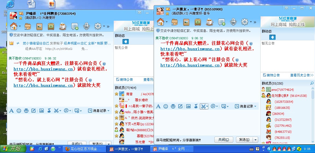The height and width of the screenshot is (153, 315).
Task: Open gear settings in 一声朋友 window
Action: point(245,22)
